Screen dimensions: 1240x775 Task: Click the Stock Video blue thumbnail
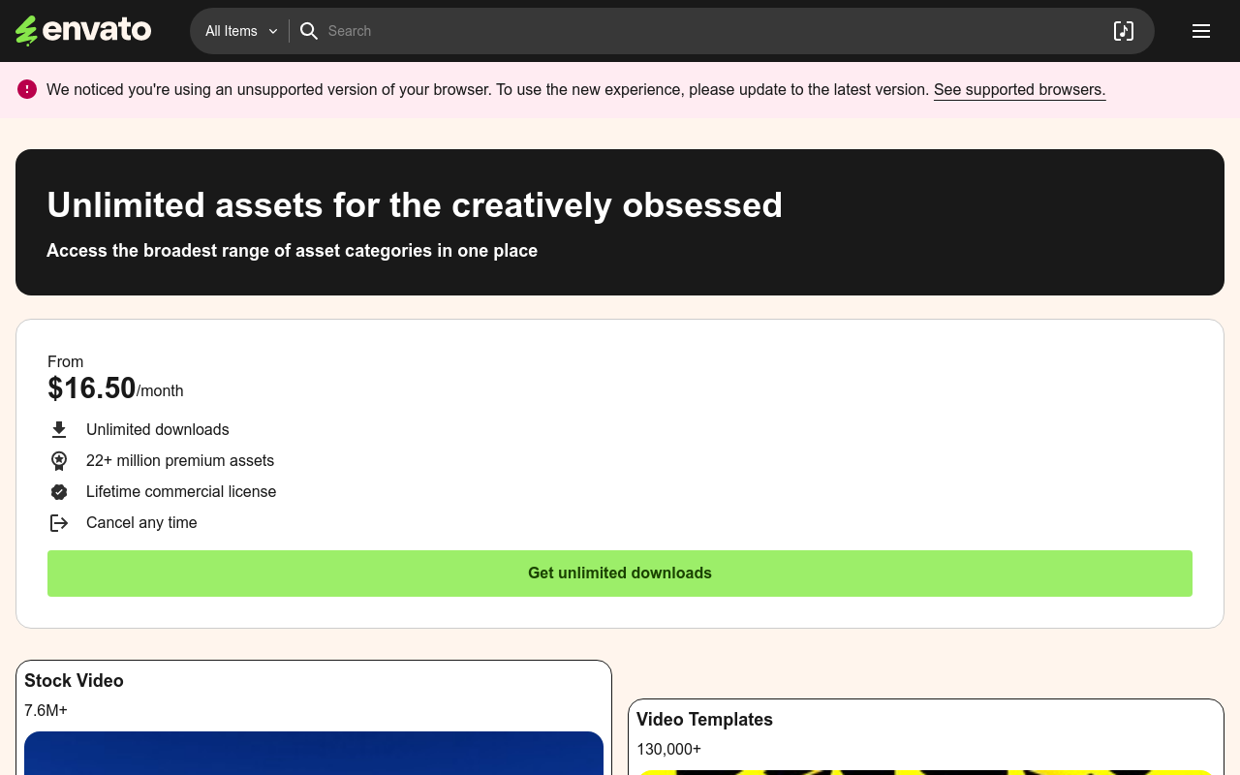pos(314,754)
